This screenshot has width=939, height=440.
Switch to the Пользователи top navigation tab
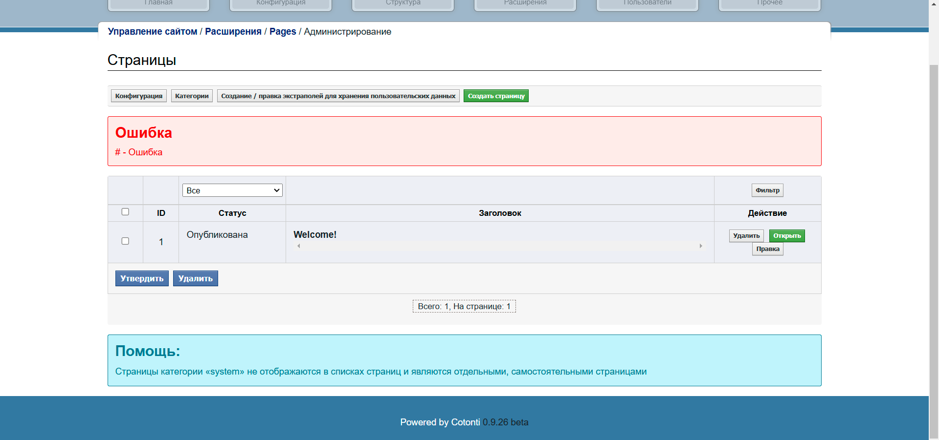click(x=647, y=4)
